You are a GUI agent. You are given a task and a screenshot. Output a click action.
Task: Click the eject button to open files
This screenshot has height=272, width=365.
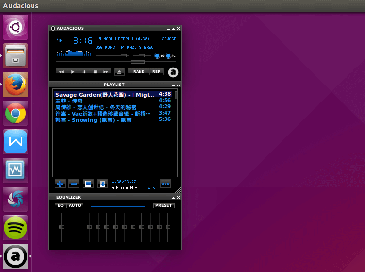pos(119,72)
